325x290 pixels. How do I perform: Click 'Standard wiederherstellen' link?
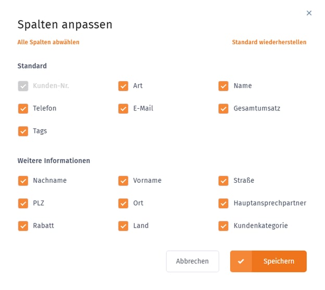[x=269, y=42]
